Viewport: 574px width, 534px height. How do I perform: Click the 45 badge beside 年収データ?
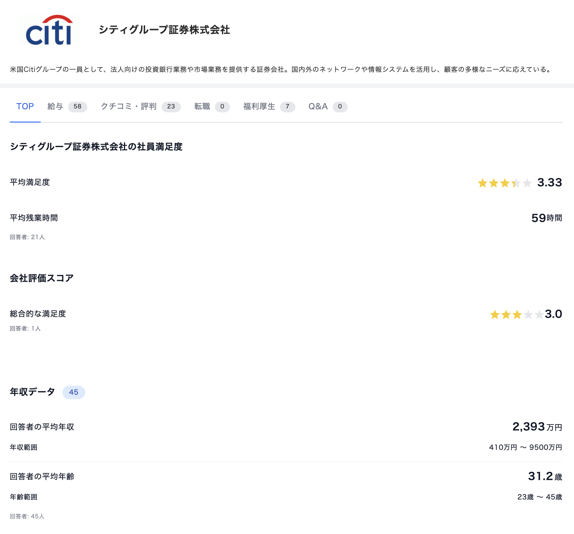74,392
